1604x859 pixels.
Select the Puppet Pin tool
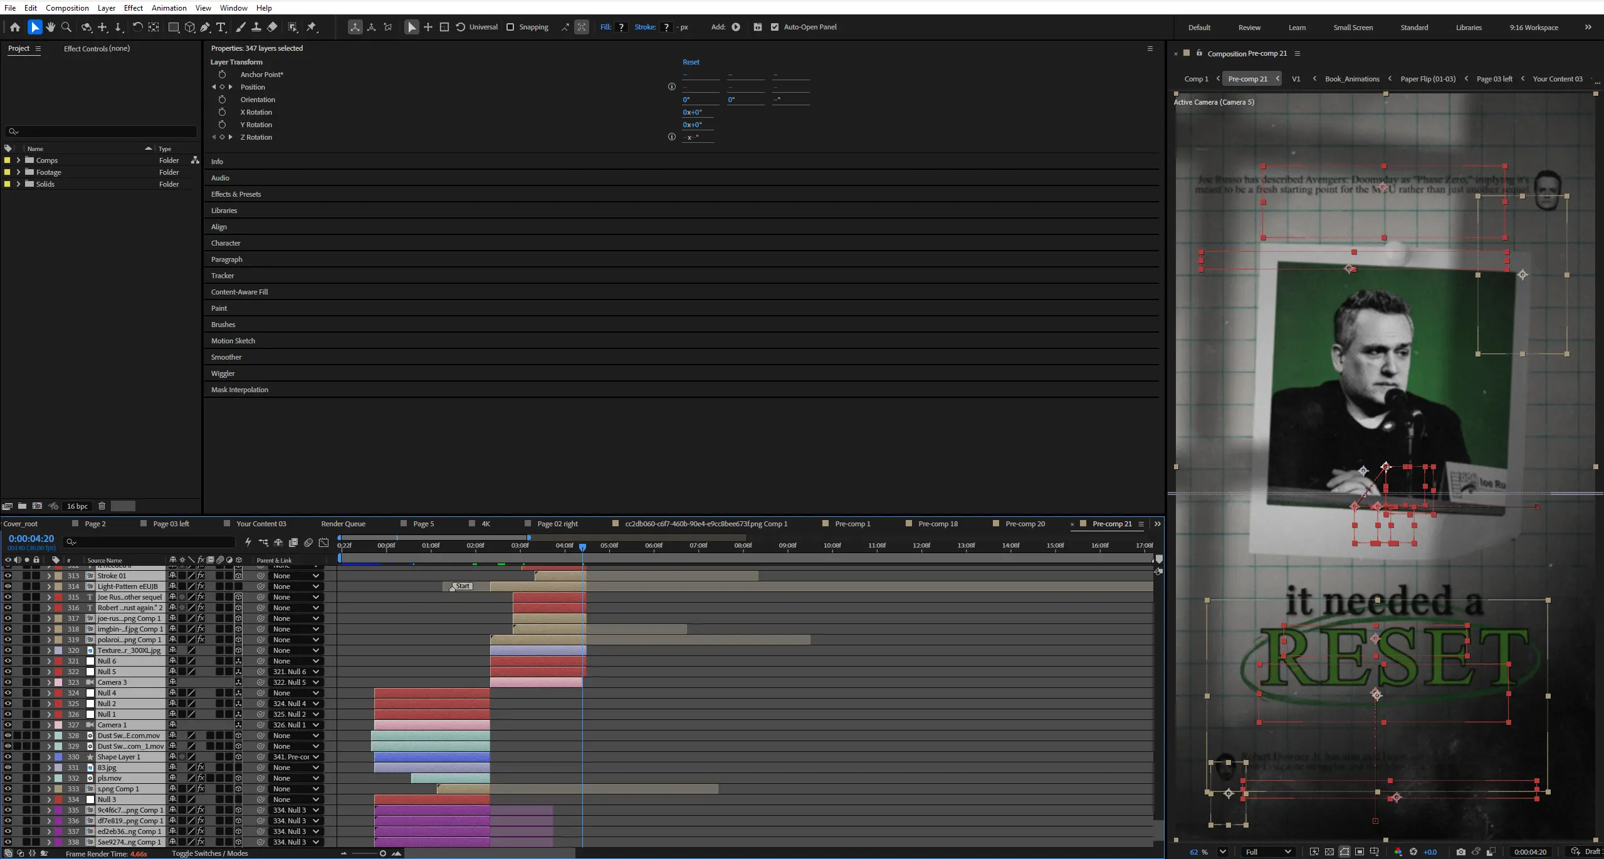[x=312, y=27]
